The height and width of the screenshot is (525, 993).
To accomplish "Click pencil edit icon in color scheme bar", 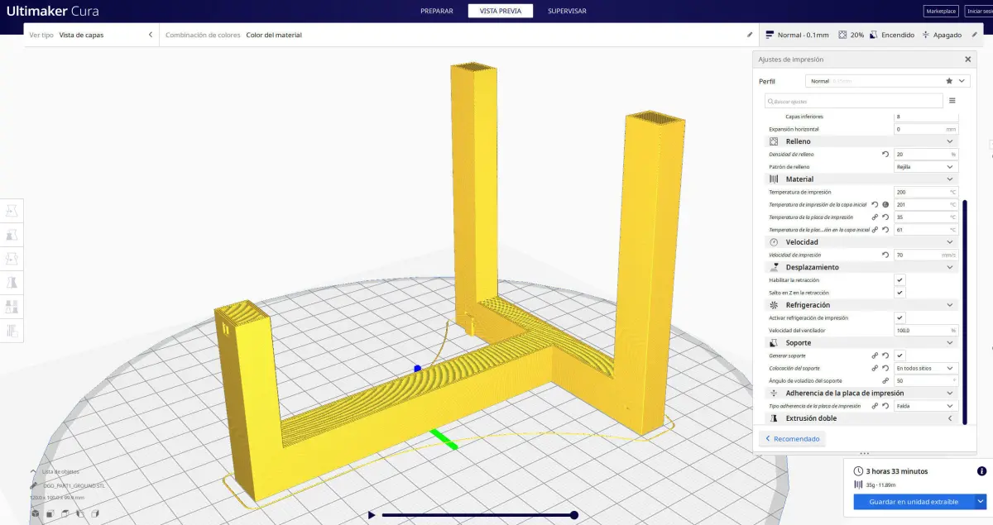I will tap(750, 35).
